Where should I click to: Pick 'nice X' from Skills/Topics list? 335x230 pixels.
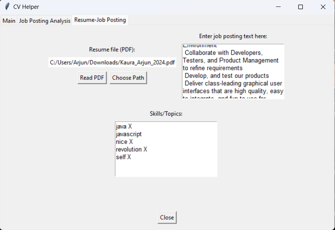pyautogui.click(x=124, y=142)
